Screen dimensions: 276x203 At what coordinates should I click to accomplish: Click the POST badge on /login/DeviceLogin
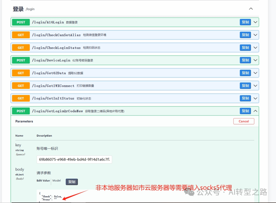pos(20,60)
